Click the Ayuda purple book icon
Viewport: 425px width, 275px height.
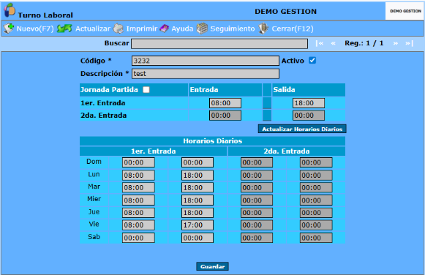point(165,29)
